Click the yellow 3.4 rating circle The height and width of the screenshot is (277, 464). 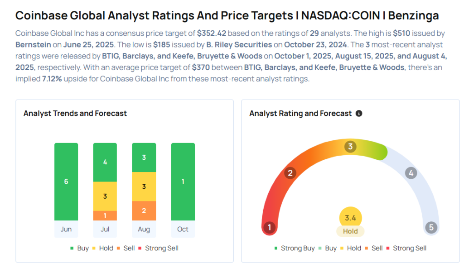350,218
